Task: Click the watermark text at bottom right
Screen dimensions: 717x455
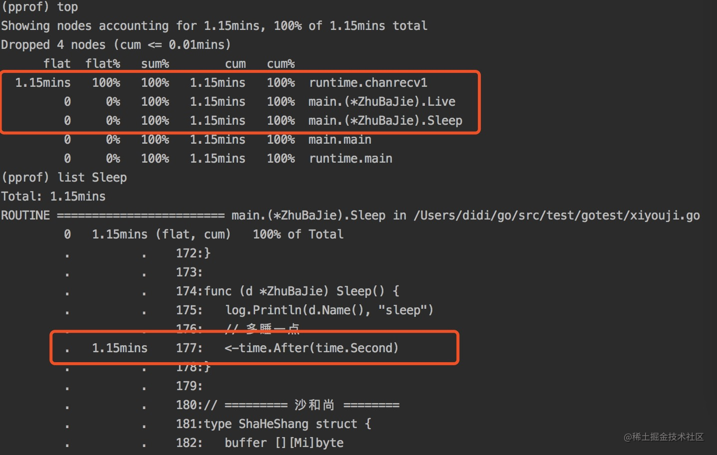Action: 664,437
